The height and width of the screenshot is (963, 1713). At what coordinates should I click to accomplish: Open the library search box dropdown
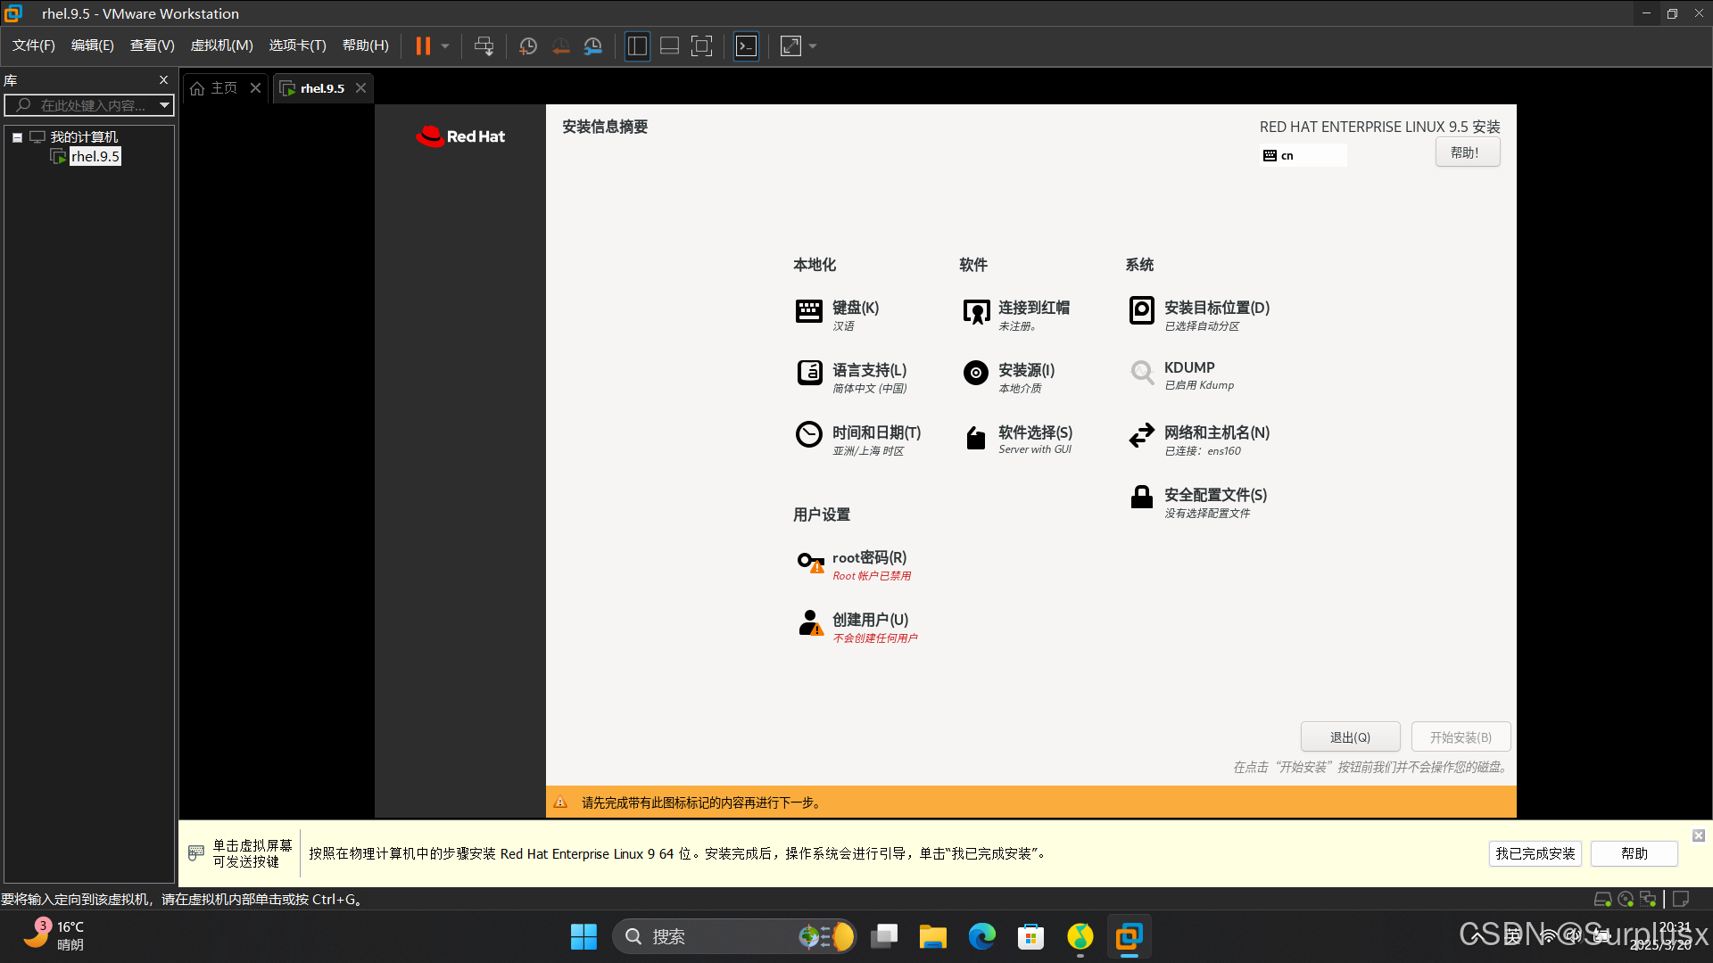point(164,105)
